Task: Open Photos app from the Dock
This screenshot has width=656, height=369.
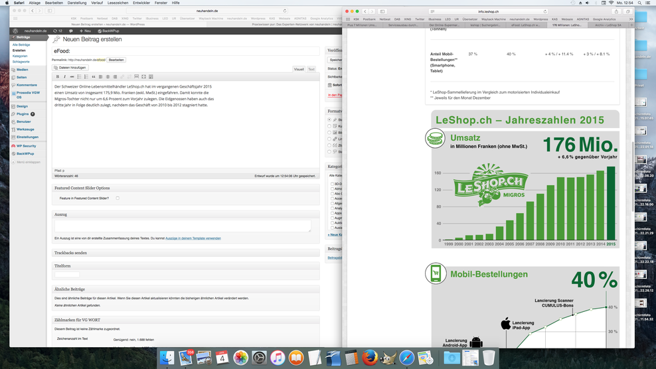Action: (240, 358)
